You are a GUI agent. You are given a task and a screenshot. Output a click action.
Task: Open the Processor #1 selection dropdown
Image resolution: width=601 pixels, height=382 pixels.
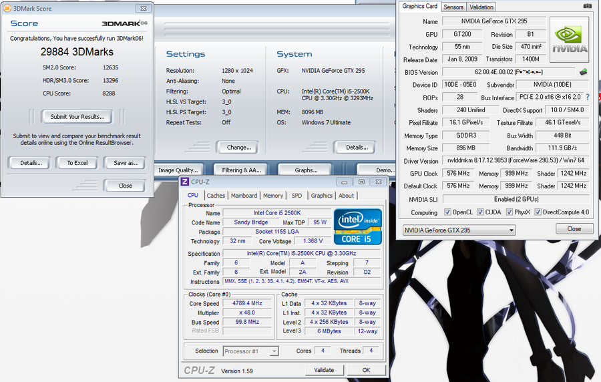coord(250,351)
